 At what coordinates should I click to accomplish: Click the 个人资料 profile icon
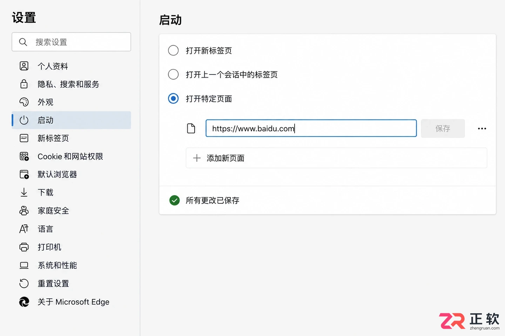pos(24,66)
